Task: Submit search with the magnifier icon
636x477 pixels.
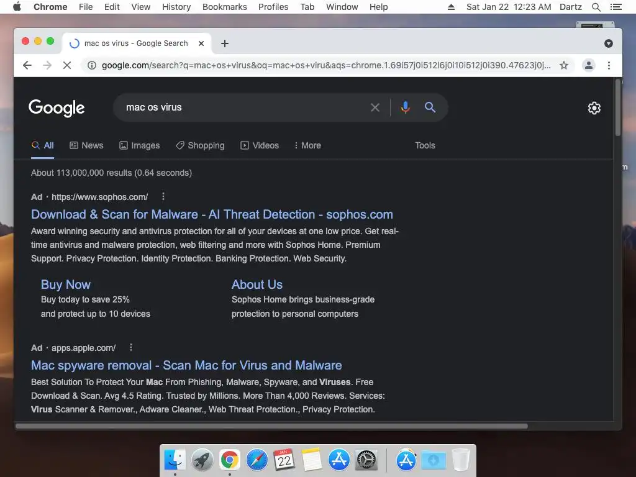Action: pos(430,107)
